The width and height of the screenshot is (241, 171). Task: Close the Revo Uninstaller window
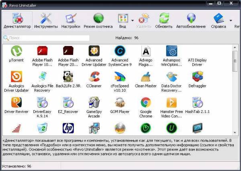[231, 3]
